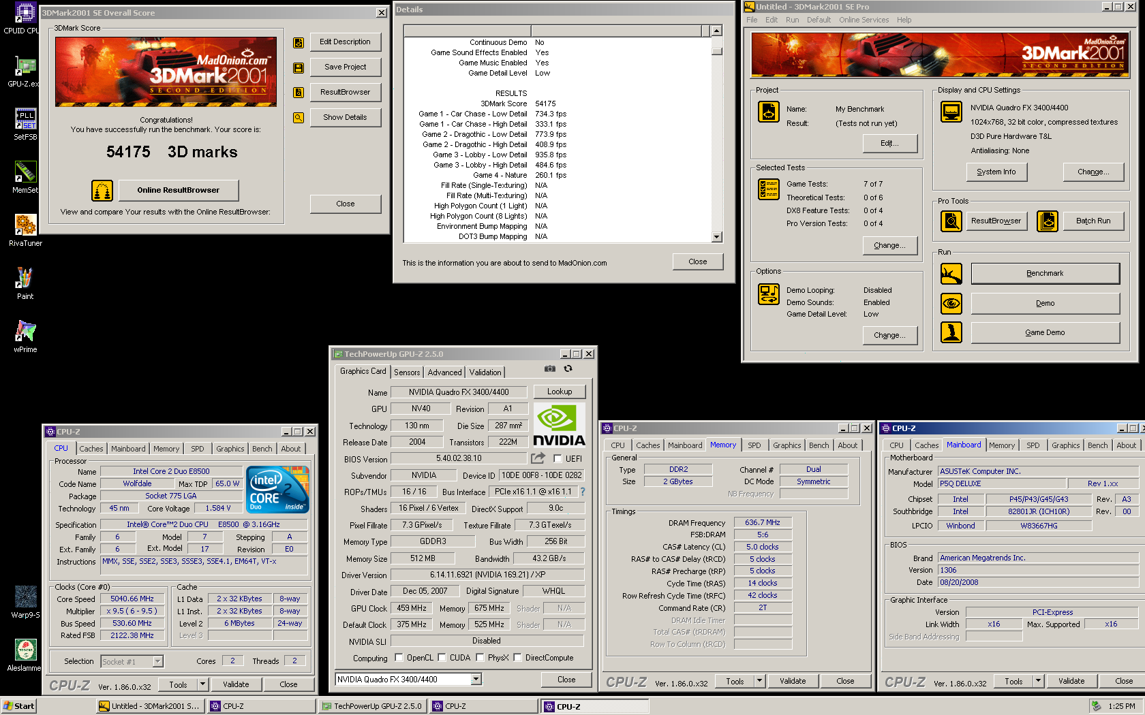Toggle the OpenCL checkbox
Image resolution: width=1145 pixels, height=715 pixels.
399,658
